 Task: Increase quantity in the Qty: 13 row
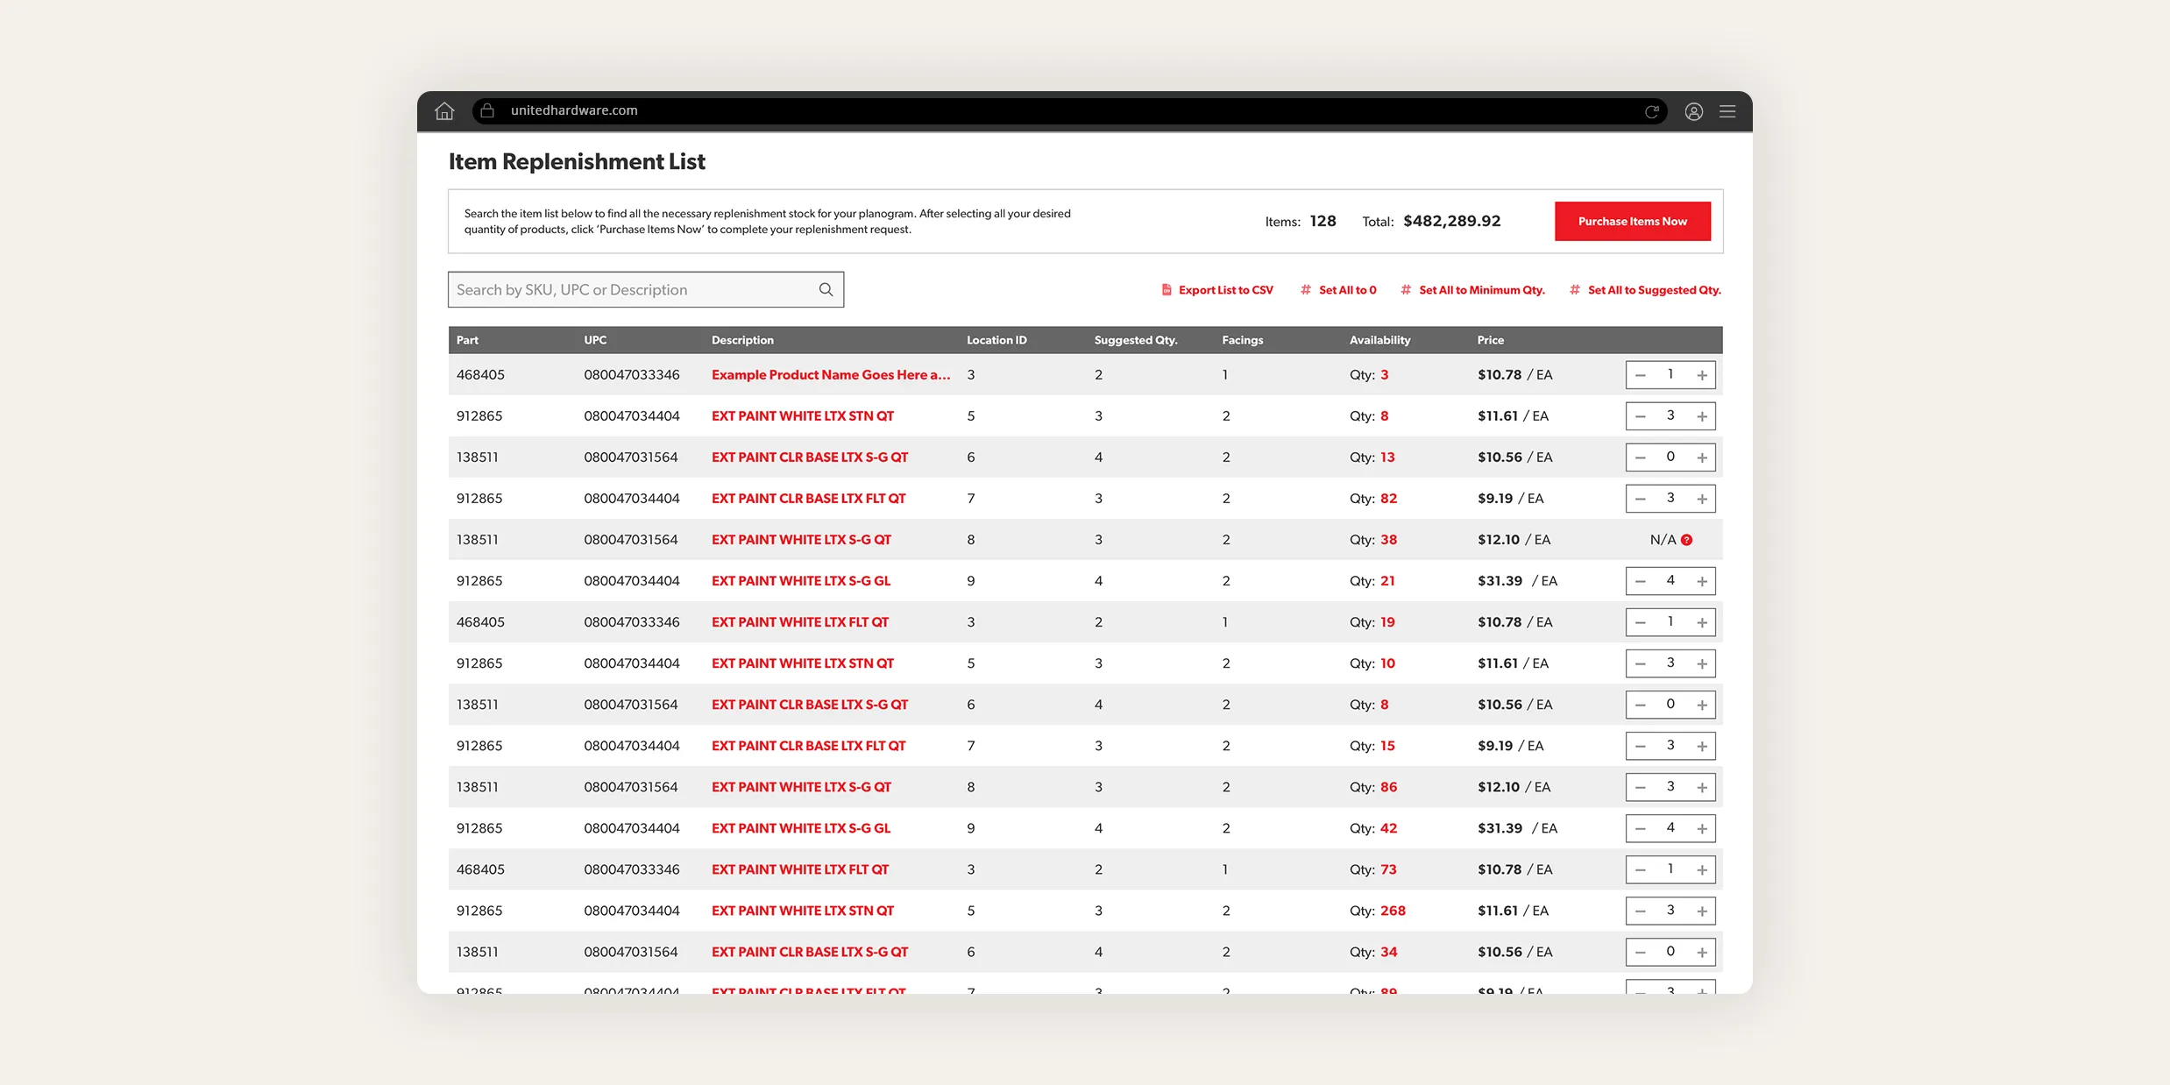tap(1702, 457)
